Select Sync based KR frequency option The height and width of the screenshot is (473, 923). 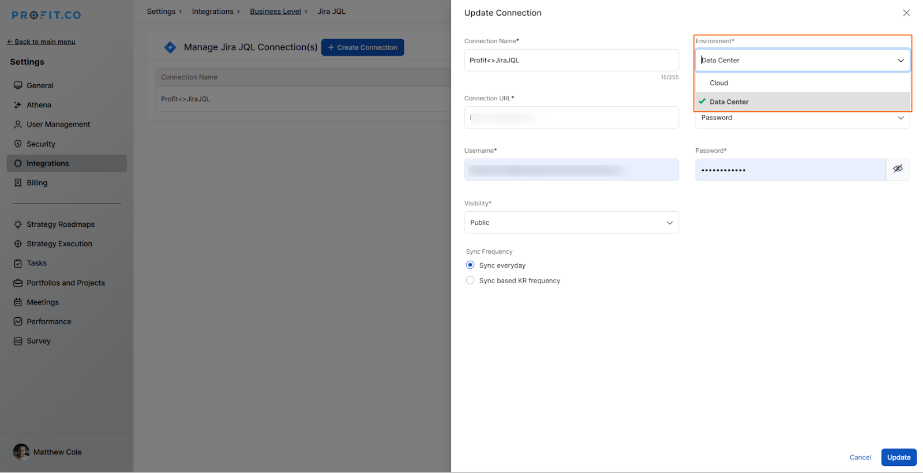(470, 280)
